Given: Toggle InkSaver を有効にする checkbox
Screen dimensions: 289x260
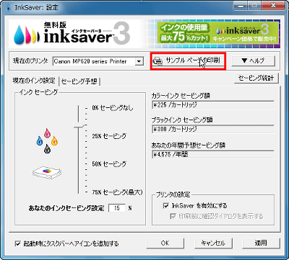Looking at the screenshot, I should (166, 206).
